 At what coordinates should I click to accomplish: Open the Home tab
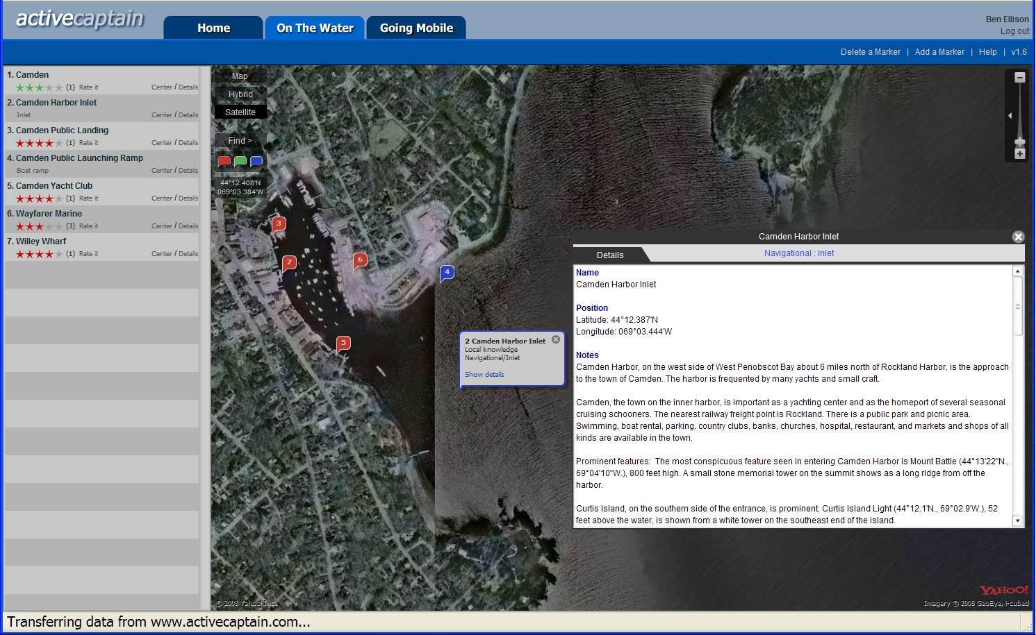pyautogui.click(x=213, y=28)
